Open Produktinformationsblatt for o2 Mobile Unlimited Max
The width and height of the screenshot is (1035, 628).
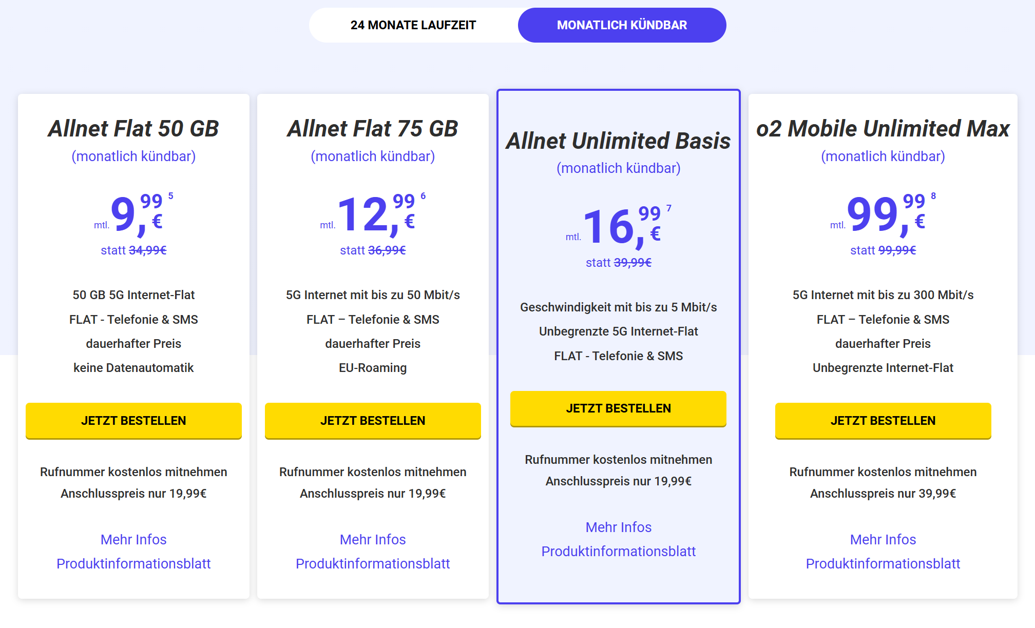[x=883, y=563]
